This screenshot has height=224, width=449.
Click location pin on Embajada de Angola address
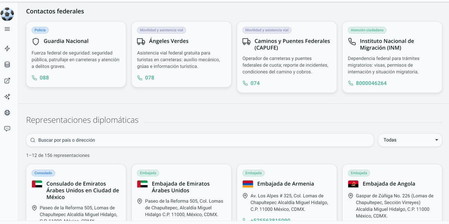(x=351, y=196)
